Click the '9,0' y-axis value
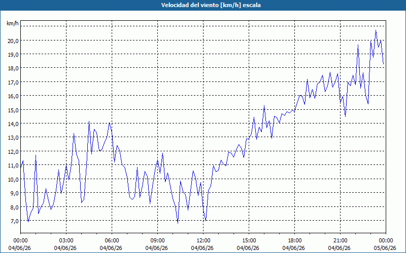The height and width of the screenshot is (253, 406). pos(15,193)
